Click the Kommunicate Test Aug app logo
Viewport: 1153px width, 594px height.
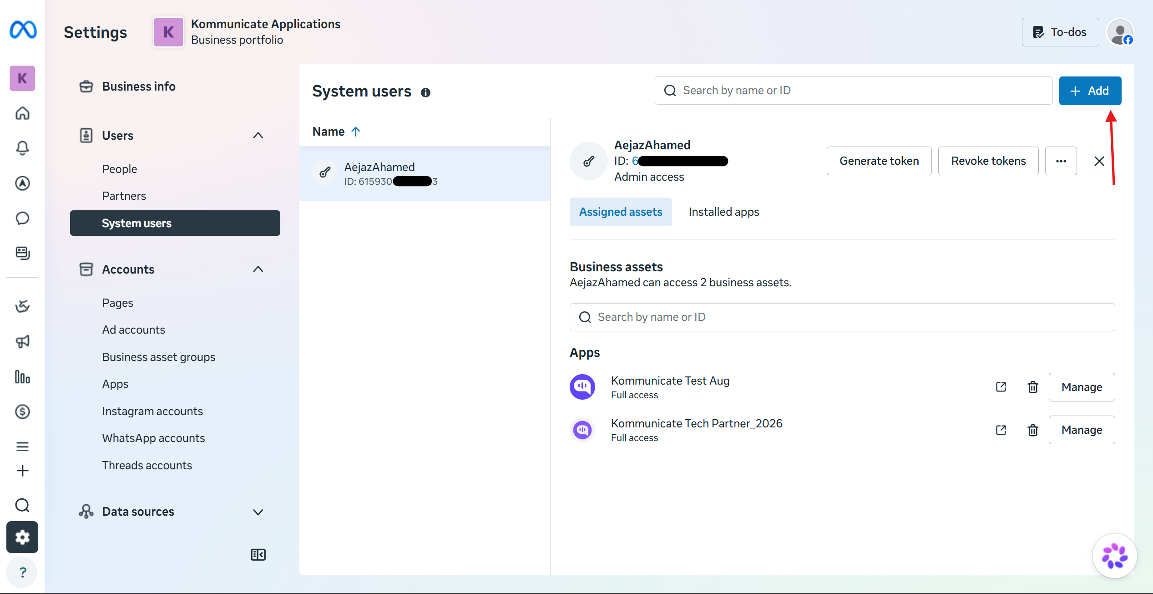(582, 387)
